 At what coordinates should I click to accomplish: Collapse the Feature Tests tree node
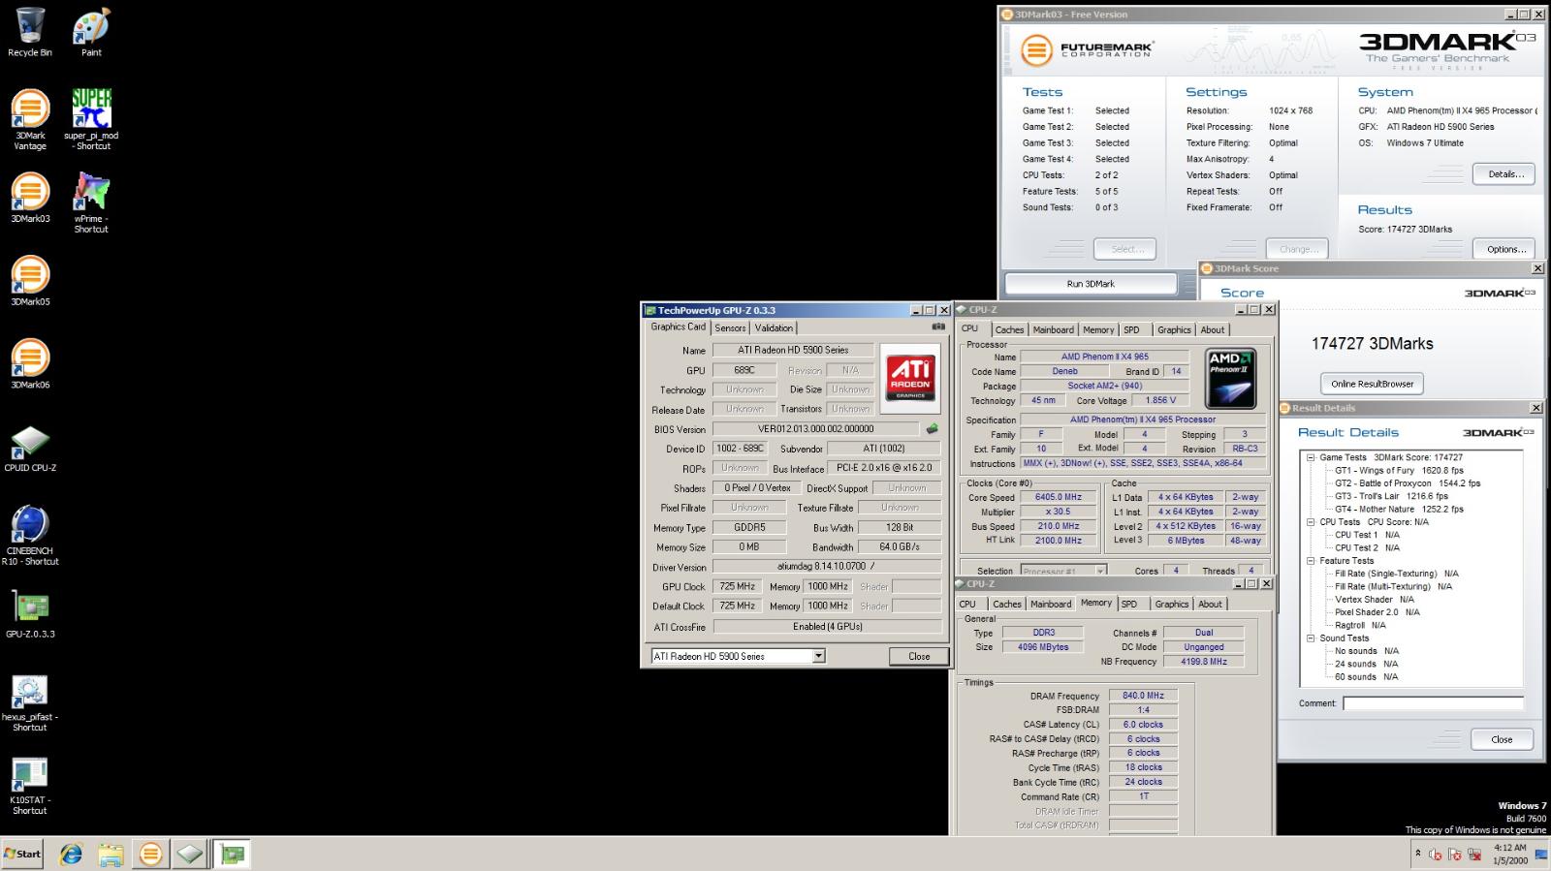1311,561
